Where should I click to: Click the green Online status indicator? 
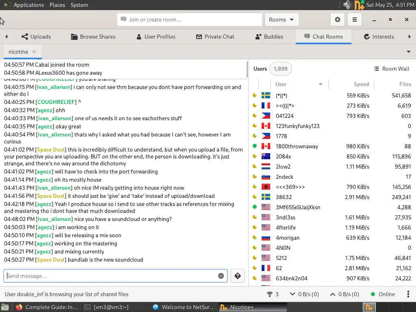pyautogui.click(x=373, y=294)
